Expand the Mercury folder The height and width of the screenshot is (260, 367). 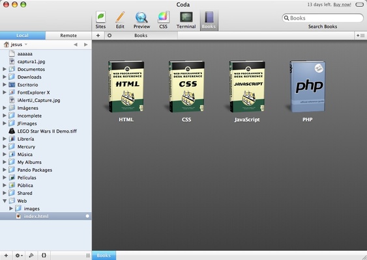(x=5, y=146)
